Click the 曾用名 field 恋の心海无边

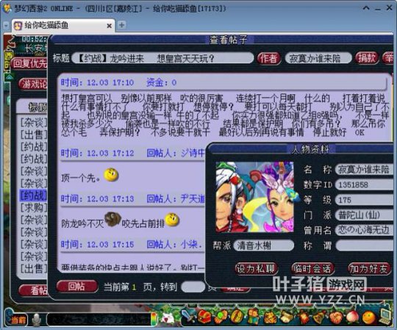tap(365, 230)
